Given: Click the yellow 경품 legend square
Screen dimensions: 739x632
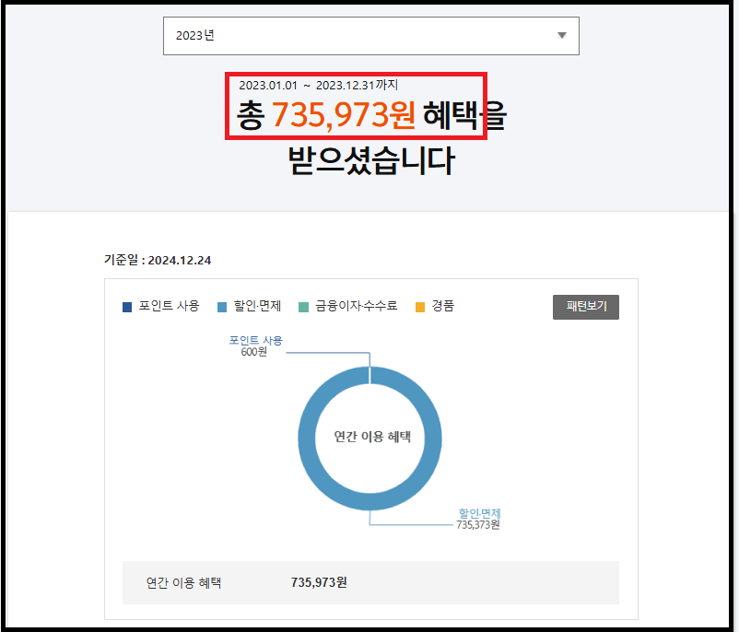Looking at the screenshot, I should coord(420,307).
